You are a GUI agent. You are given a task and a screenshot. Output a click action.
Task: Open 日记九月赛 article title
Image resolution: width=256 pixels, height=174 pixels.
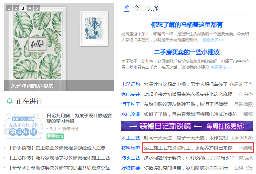[x=79, y=118]
